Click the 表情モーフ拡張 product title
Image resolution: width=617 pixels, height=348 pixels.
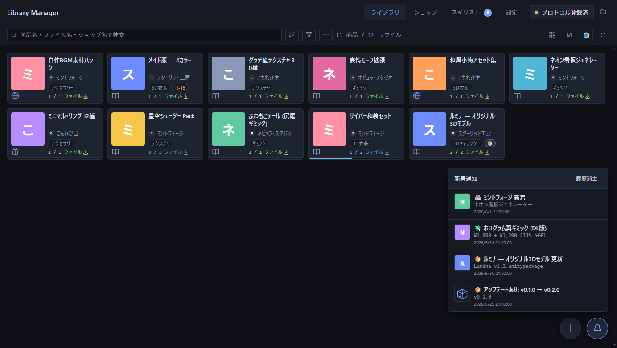click(367, 60)
